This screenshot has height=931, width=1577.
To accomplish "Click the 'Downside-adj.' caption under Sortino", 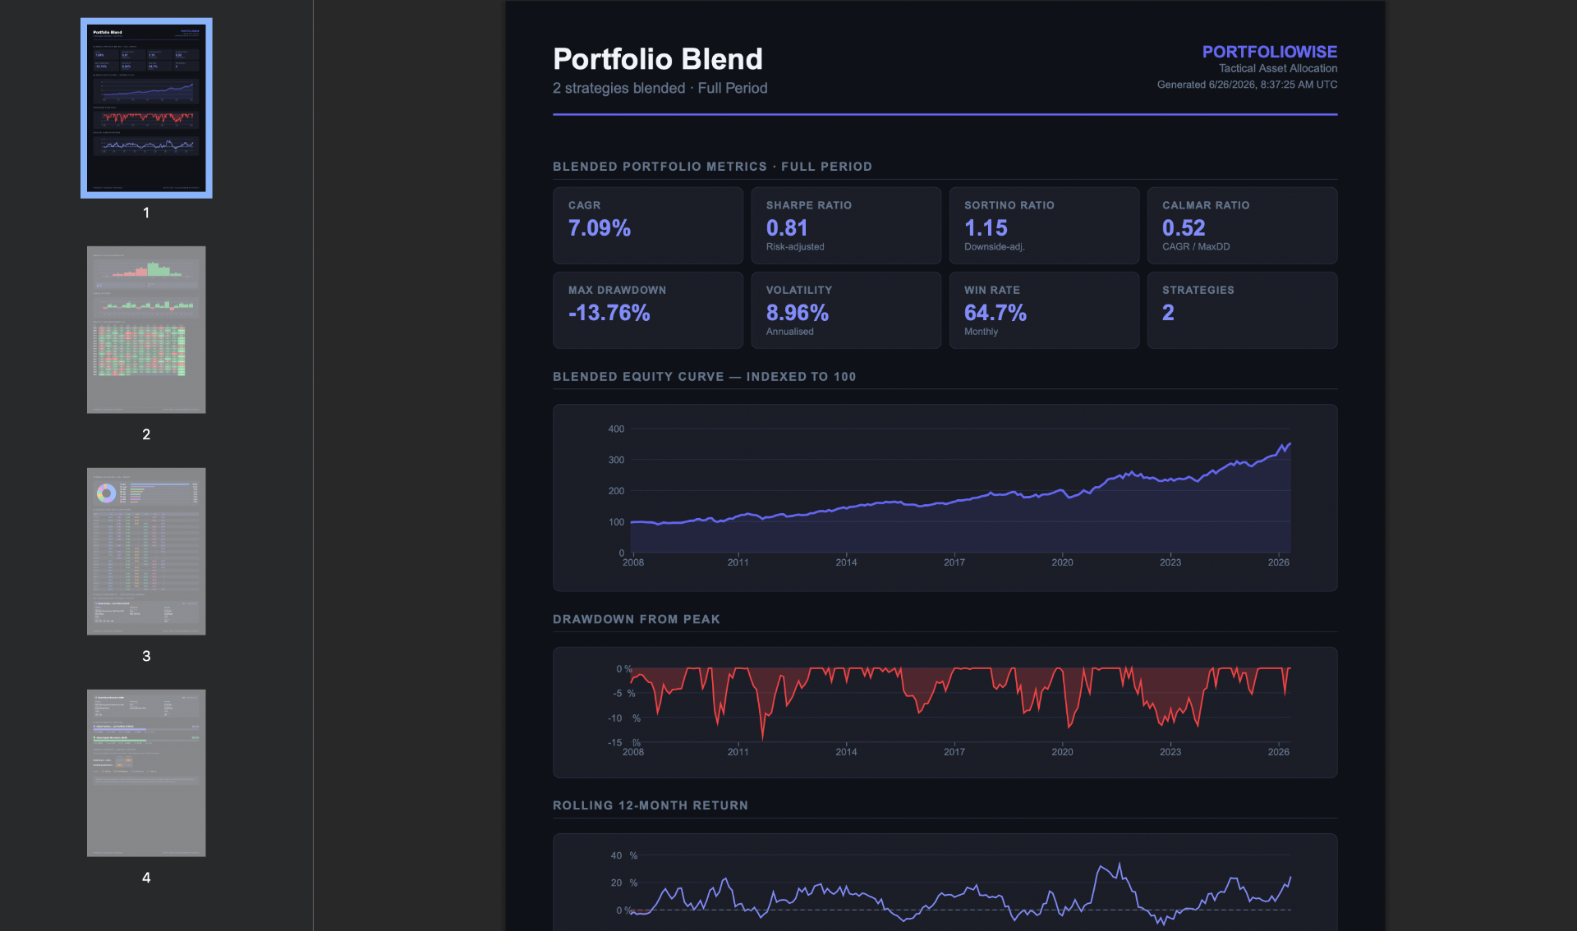I will pyautogui.click(x=994, y=246).
